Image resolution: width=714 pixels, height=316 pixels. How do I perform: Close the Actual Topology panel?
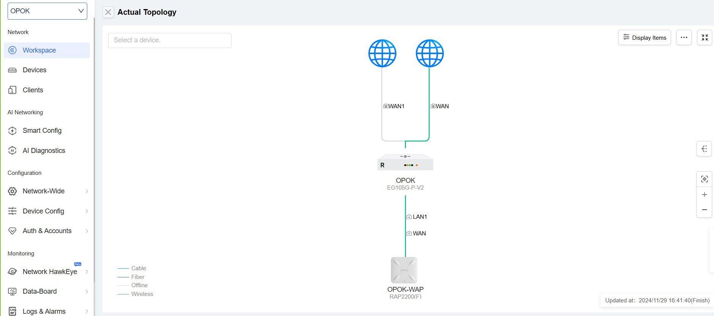(108, 12)
